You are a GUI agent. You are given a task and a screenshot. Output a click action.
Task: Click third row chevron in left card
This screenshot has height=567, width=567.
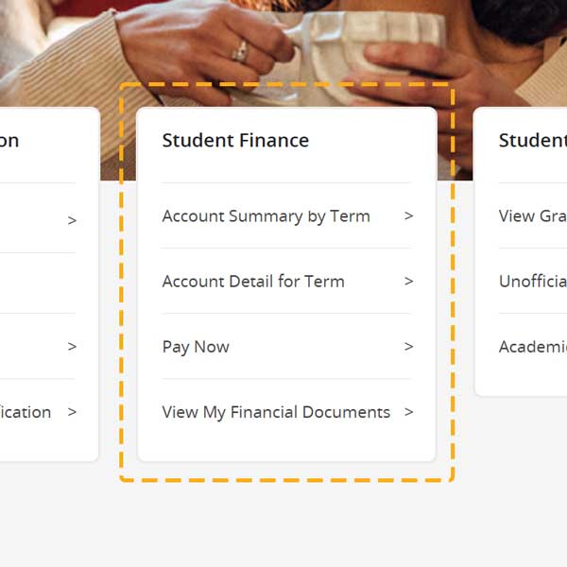(x=72, y=347)
